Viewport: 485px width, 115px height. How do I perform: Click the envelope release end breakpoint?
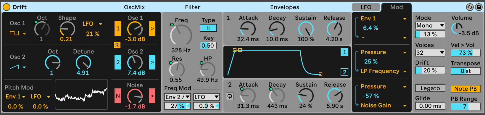[x=320, y=74]
